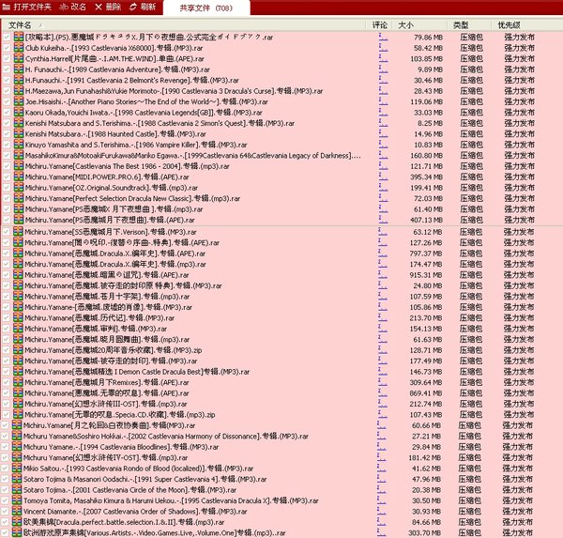Click archive icon of Michiru.Yamane Castlevania The Best 1986-2004

[19, 166]
